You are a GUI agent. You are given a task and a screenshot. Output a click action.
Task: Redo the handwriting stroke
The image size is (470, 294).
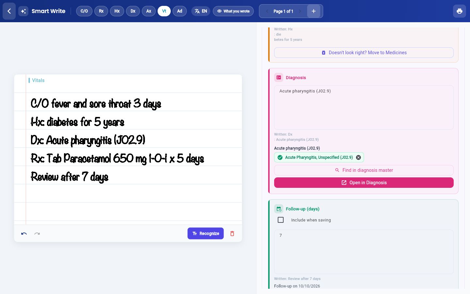[37, 234]
